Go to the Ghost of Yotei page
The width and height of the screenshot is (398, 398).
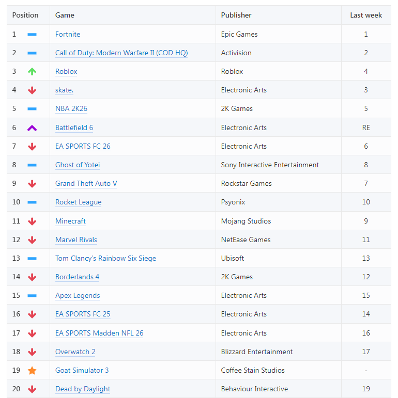coord(78,165)
